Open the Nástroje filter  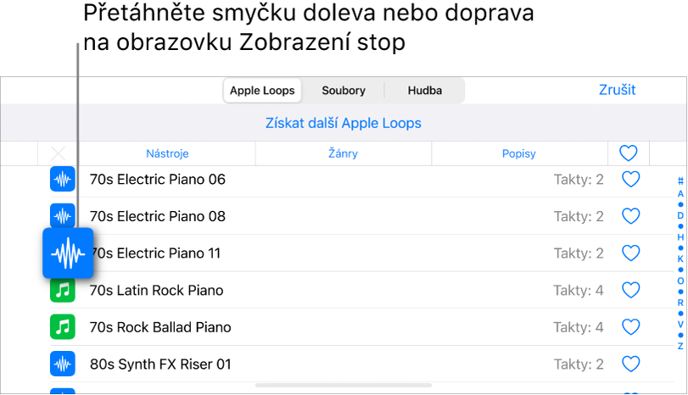pyautogui.click(x=167, y=153)
